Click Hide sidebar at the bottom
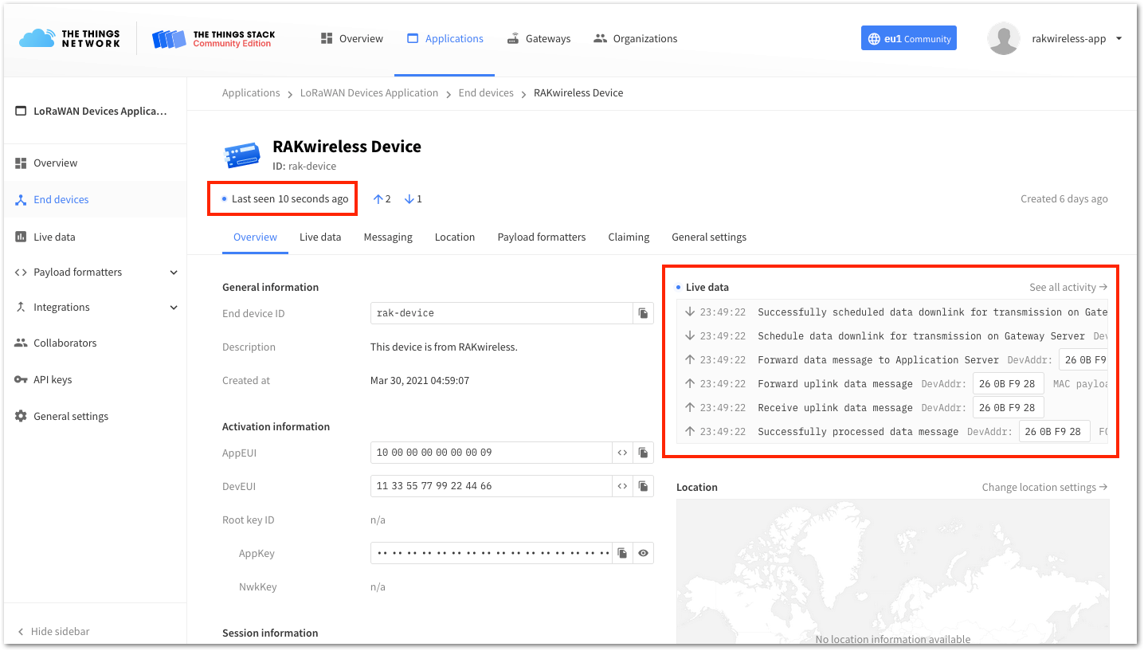Viewport: 1144px width, 651px height. (53, 631)
